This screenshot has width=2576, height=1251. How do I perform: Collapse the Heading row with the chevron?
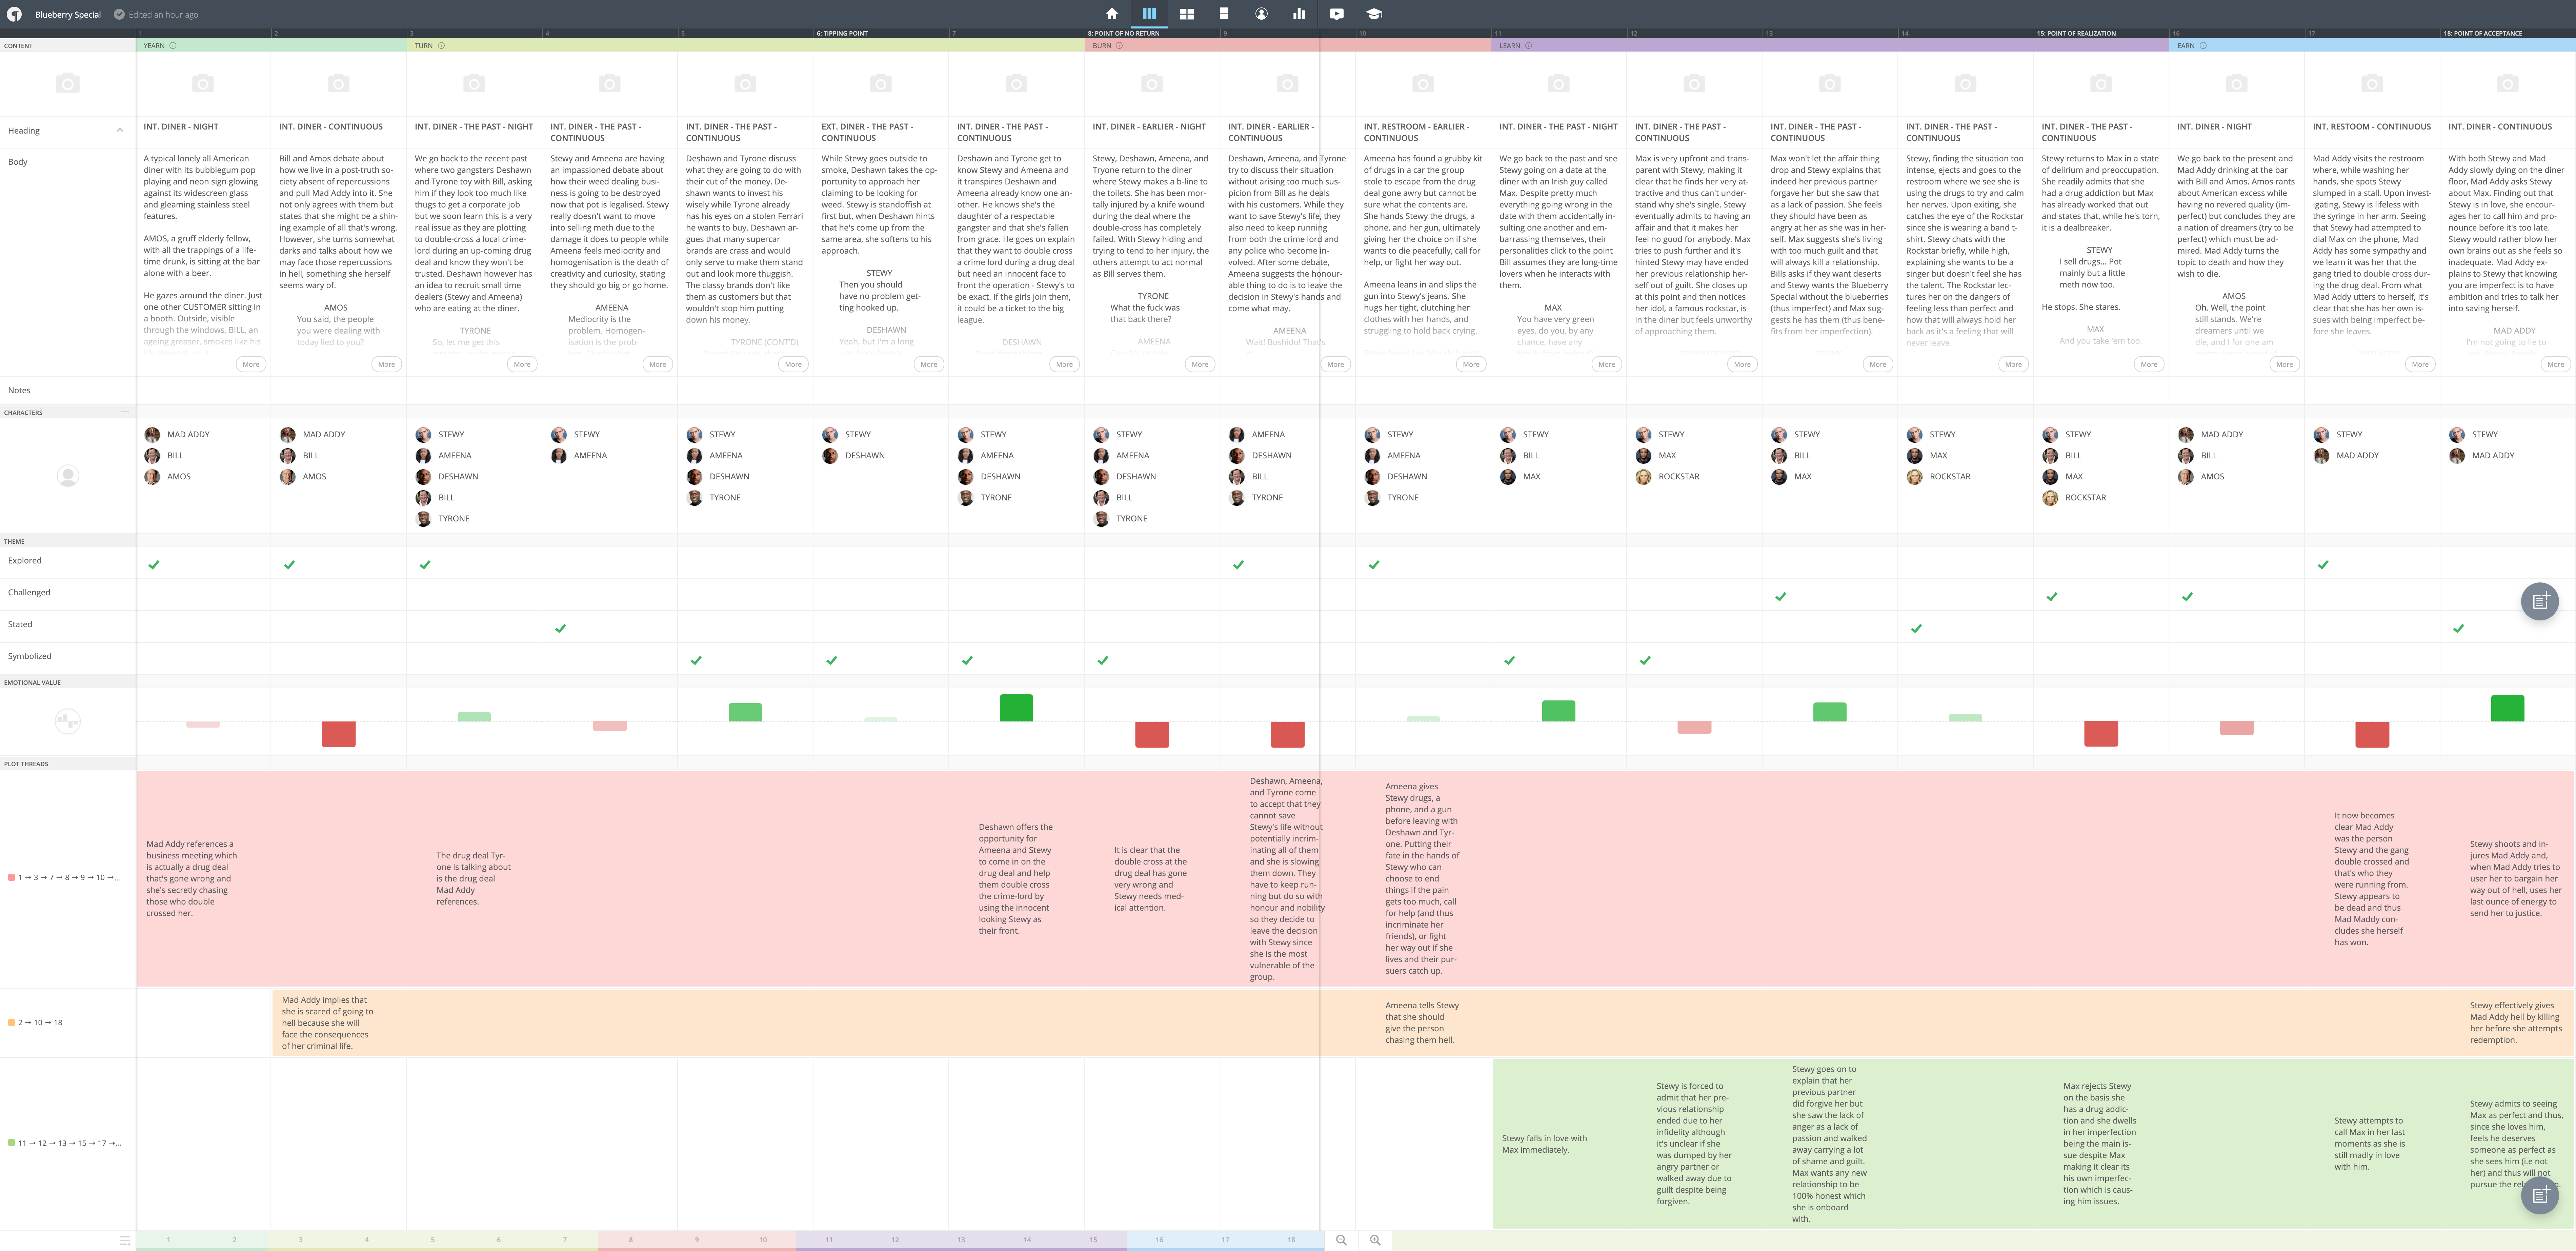tap(120, 130)
